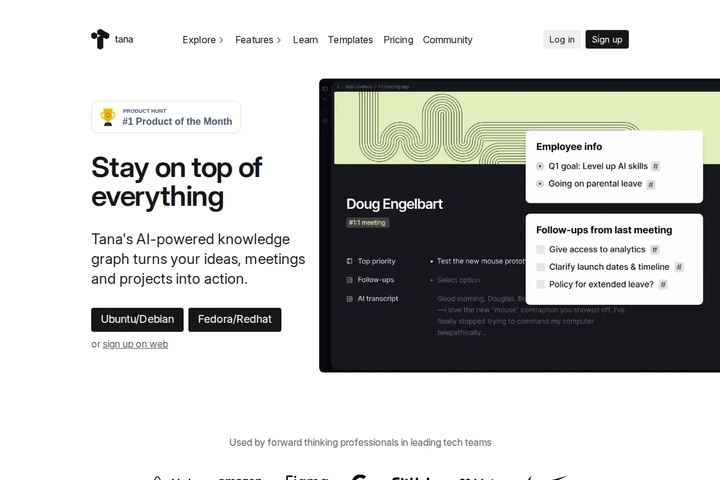
Task: Open the Pricing page from navigation
Action: [398, 40]
